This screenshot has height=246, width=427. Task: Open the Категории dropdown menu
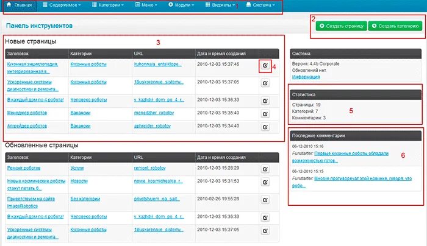click(x=108, y=5)
